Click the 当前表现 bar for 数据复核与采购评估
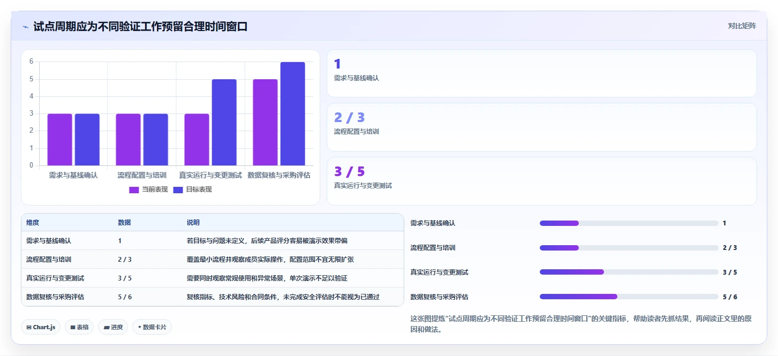 click(266, 123)
